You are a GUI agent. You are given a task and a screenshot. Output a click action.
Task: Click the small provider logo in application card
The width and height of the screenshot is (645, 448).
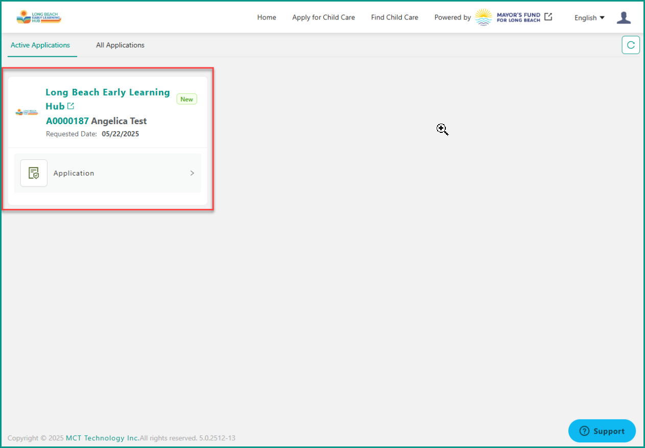tap(27, 112)
